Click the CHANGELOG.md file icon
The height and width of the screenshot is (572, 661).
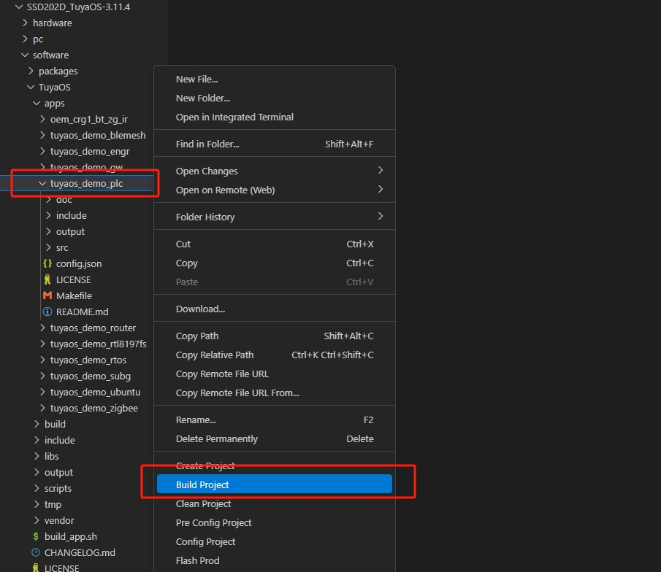coord(36,552)
